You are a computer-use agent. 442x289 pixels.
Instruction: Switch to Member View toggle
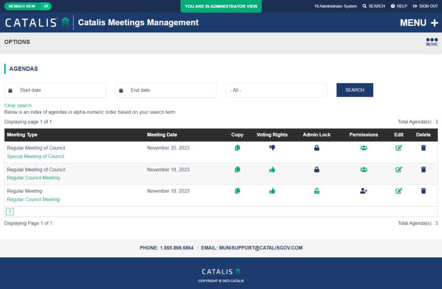pos(28,6)
